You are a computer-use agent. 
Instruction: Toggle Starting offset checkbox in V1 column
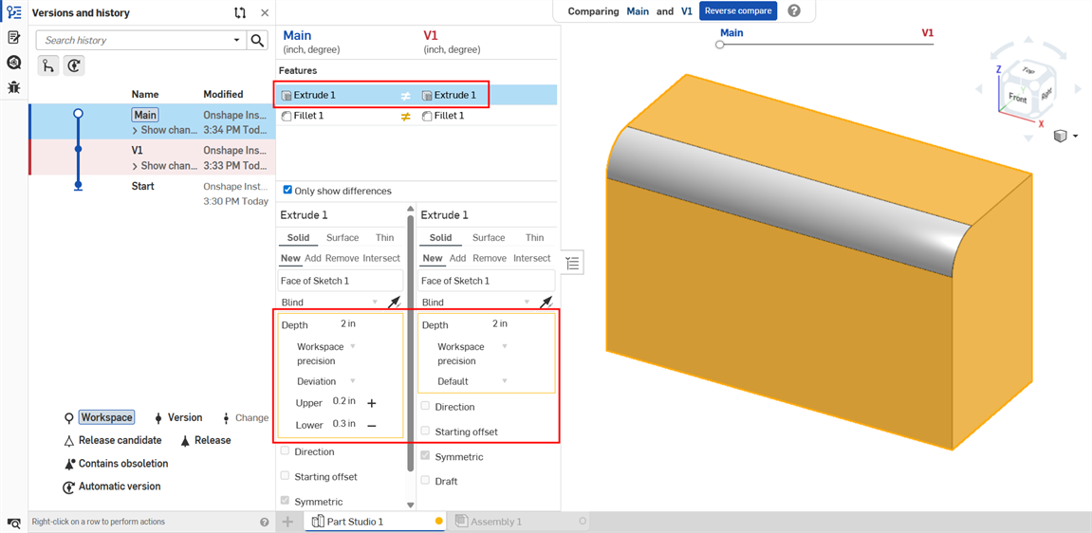point(425,431)
